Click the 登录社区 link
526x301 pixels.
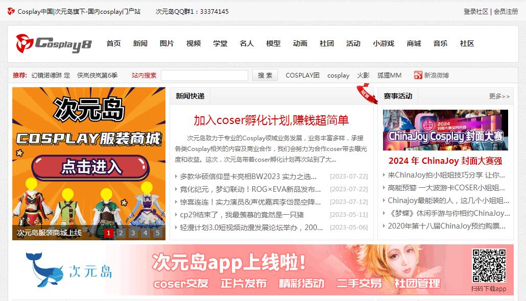(x=475, y=11)
